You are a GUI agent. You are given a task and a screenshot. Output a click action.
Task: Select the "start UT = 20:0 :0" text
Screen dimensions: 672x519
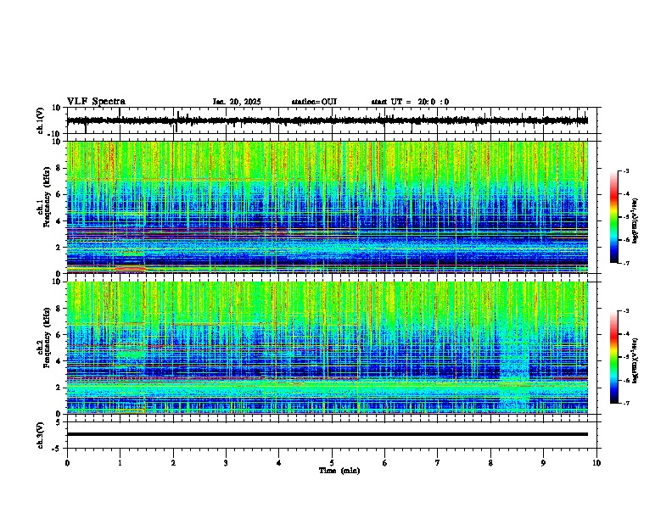click(410, 102)
